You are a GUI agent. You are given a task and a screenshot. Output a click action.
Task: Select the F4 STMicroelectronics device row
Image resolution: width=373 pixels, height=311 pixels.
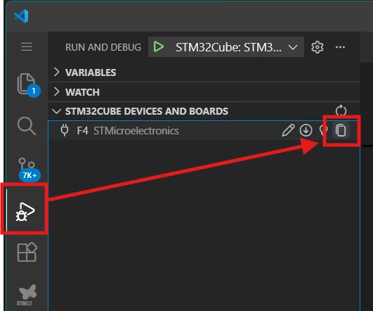(x=204, y=131)
